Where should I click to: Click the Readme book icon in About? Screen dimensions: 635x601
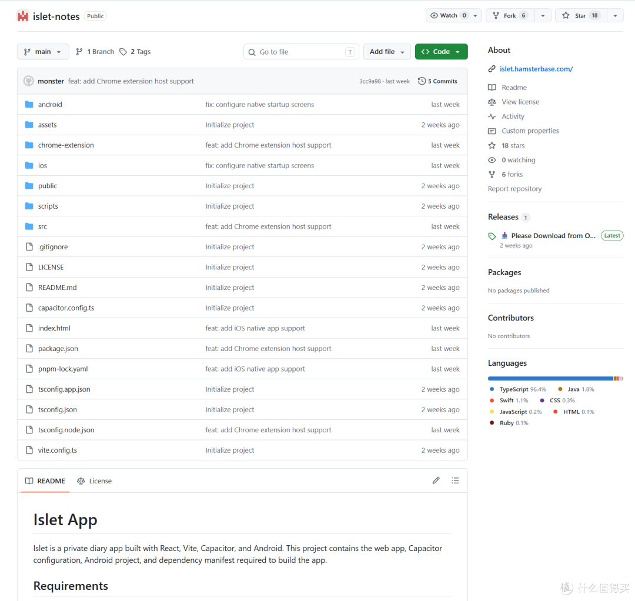492,88
